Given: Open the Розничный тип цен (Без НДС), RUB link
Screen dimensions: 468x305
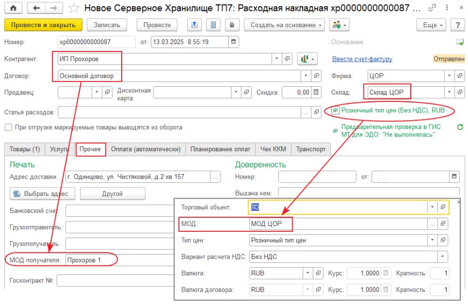Looking at the screenshot, I should (393, 110).
